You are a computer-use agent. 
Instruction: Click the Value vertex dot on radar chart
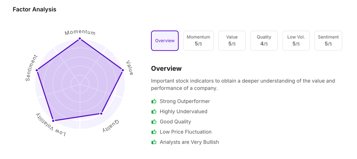pos(123,70)
